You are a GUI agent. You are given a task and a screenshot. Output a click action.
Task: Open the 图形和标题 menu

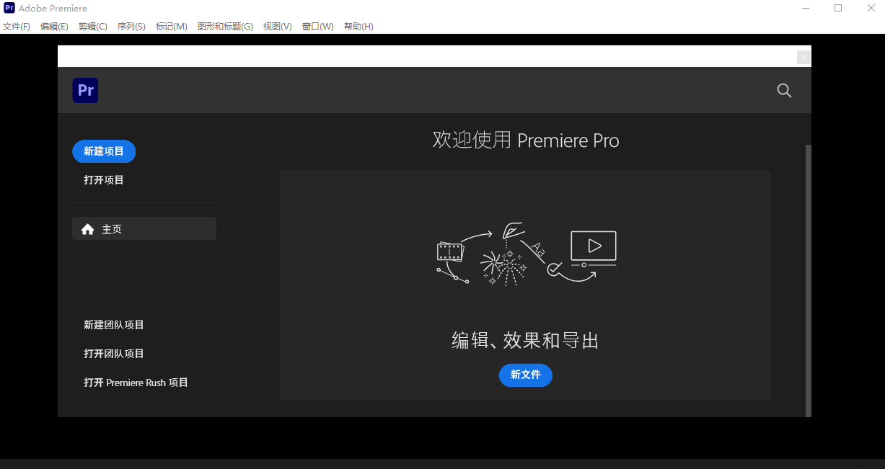coord(225,26)
